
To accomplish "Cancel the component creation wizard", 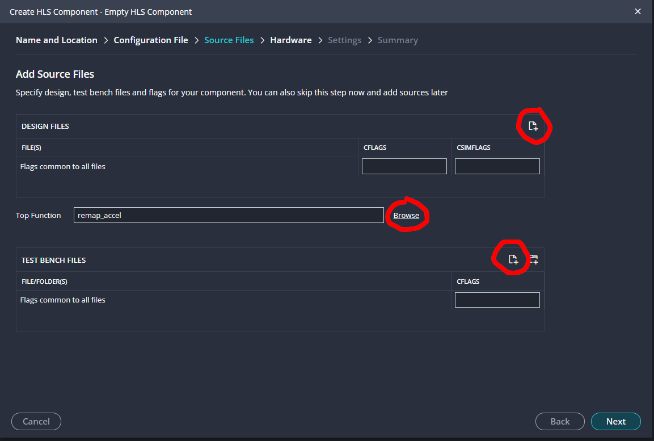I will (x=36, y=421).
